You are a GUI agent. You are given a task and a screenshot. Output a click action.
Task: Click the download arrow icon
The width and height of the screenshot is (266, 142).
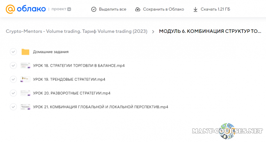tap(196, 9)
